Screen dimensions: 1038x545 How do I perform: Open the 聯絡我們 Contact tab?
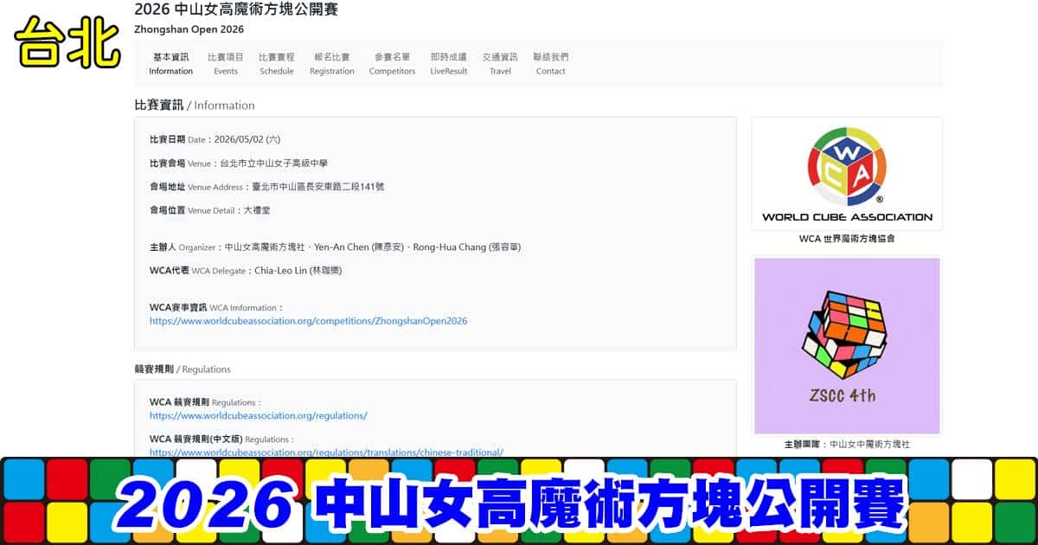550,64
